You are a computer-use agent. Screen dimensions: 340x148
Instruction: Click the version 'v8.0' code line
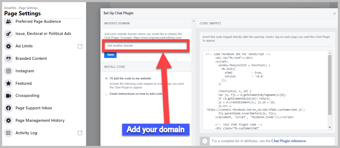click(x=244, y=76)
